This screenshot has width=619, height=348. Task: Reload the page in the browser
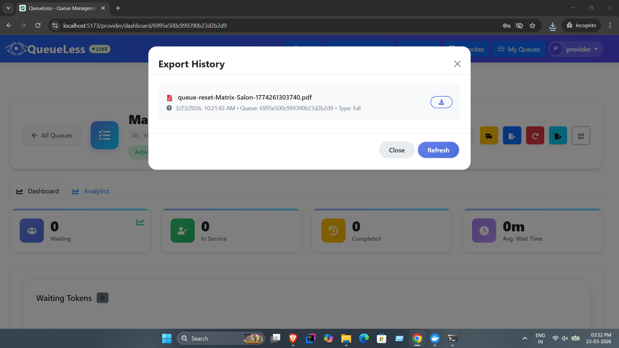[x=38, y=25]
